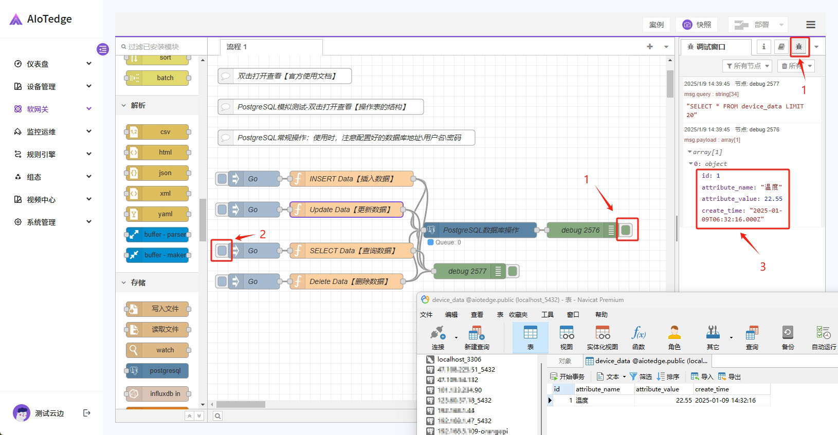
Task: Click the canvas horizontal scrollbar
Action: click(x=241, y=404)
